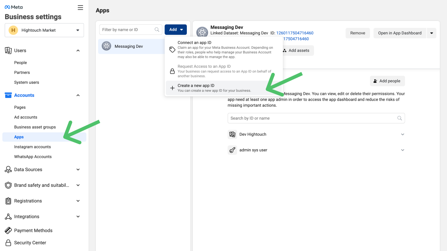
Task: Open Ad accounts in sidebar
Action: pos(25,117)
